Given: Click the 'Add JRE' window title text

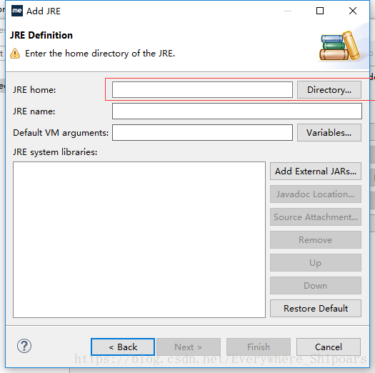Looking at the screenshot, I should point(44,11).
